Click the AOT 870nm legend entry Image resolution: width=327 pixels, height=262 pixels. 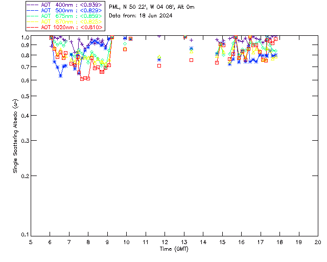pos(65,21)
